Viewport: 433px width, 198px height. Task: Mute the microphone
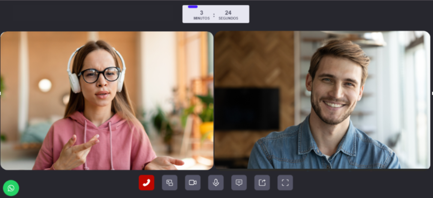click(216, 183)
